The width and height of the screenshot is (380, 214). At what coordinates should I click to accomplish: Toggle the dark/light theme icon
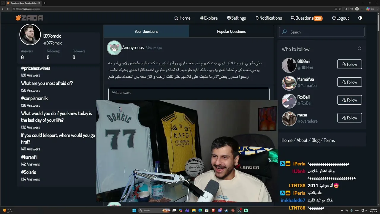coord(360,18)
